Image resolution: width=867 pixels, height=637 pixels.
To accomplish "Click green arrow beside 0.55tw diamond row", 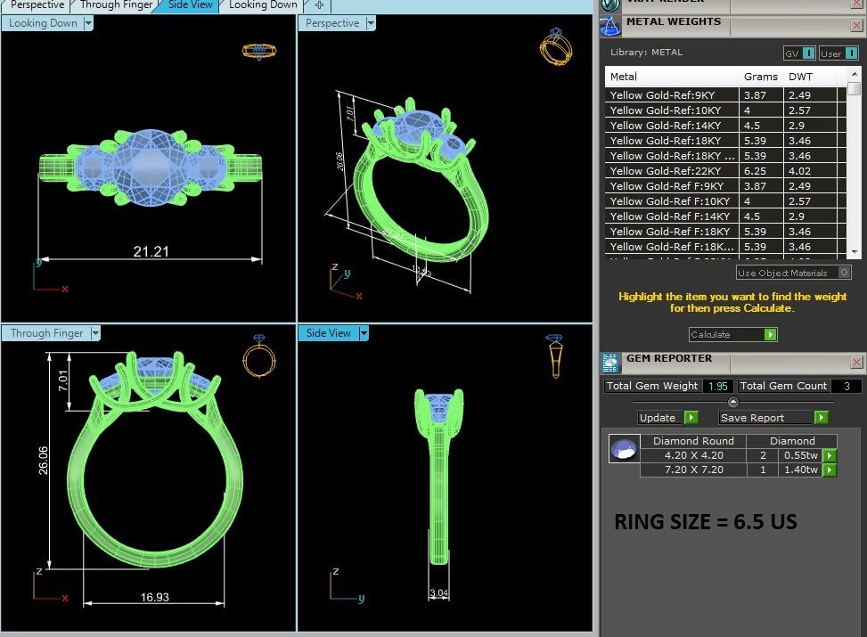I will (830, 455).
